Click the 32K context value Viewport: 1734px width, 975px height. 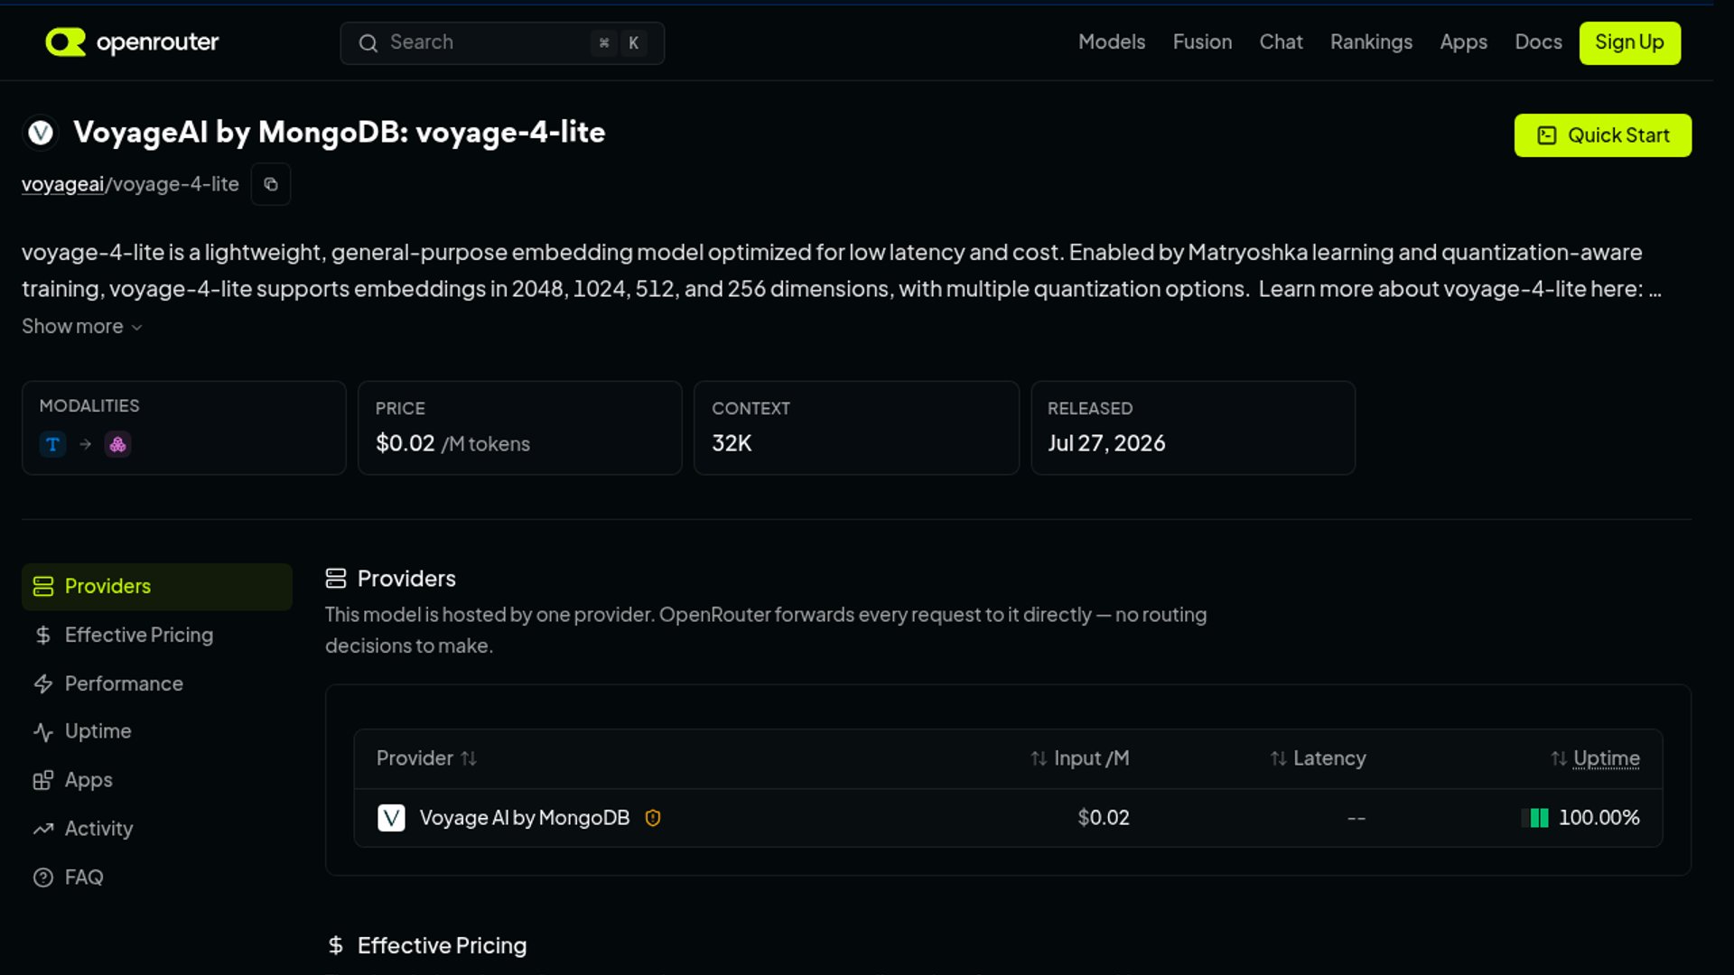point(732,443)
